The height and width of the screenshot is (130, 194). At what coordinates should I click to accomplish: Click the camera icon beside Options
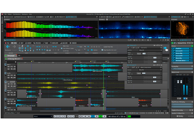coord(92,50)
